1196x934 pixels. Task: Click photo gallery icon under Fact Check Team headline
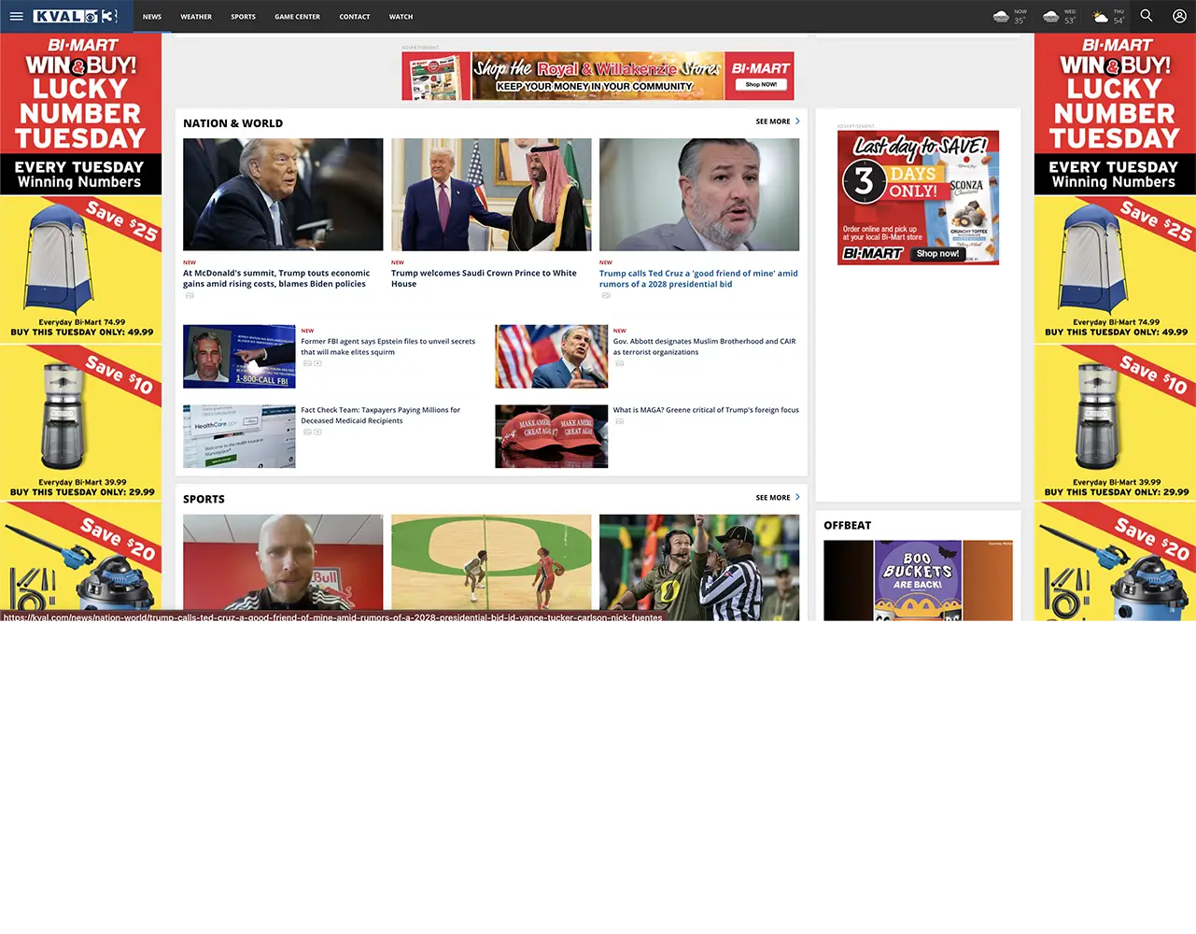point(307,432)
